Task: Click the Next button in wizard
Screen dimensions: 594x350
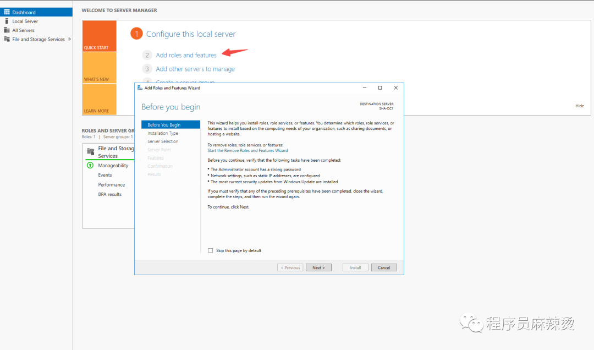Action: [x=318, y=267]
